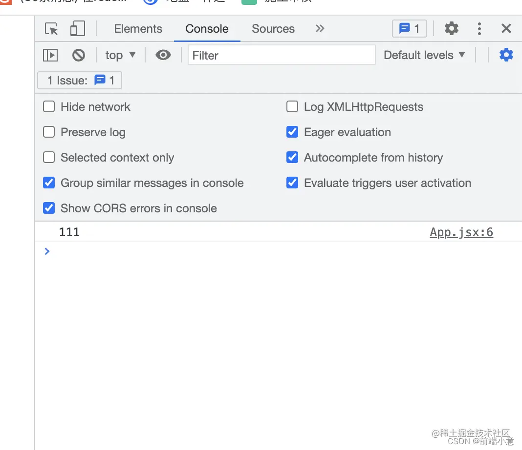Click the 1 Issue button
The image size is (522, 450).
[80, 80]
